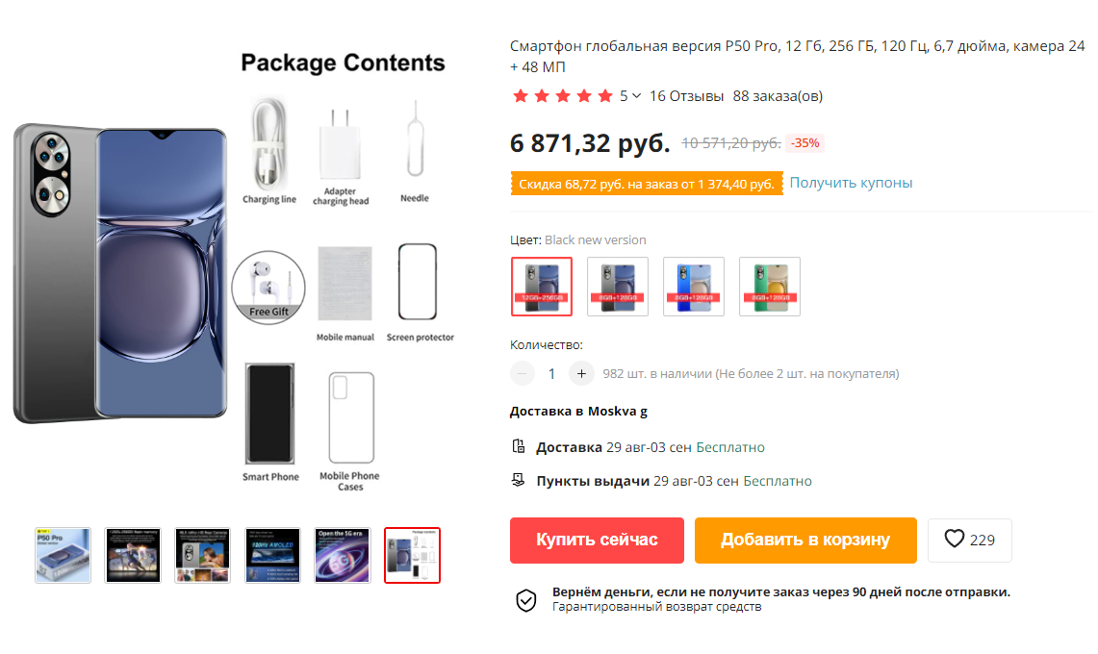Choose the black 8GB+128GB variant

618,286
